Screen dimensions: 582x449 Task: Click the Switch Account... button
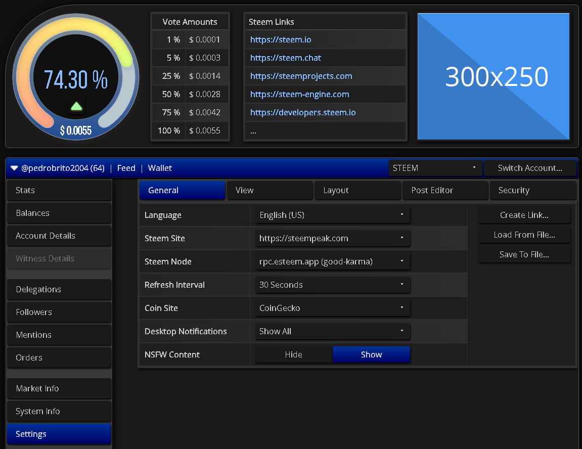click(530, 168)
